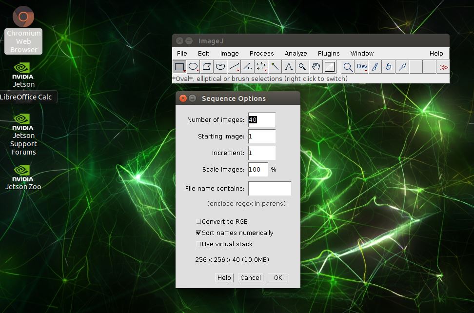Click the File name contains field
The image size is (474, 313).
[270, 189]
